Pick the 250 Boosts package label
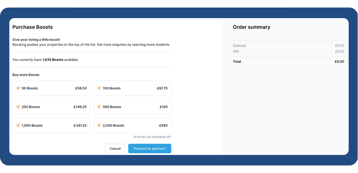The image size is (358, 173). point(31,107)
